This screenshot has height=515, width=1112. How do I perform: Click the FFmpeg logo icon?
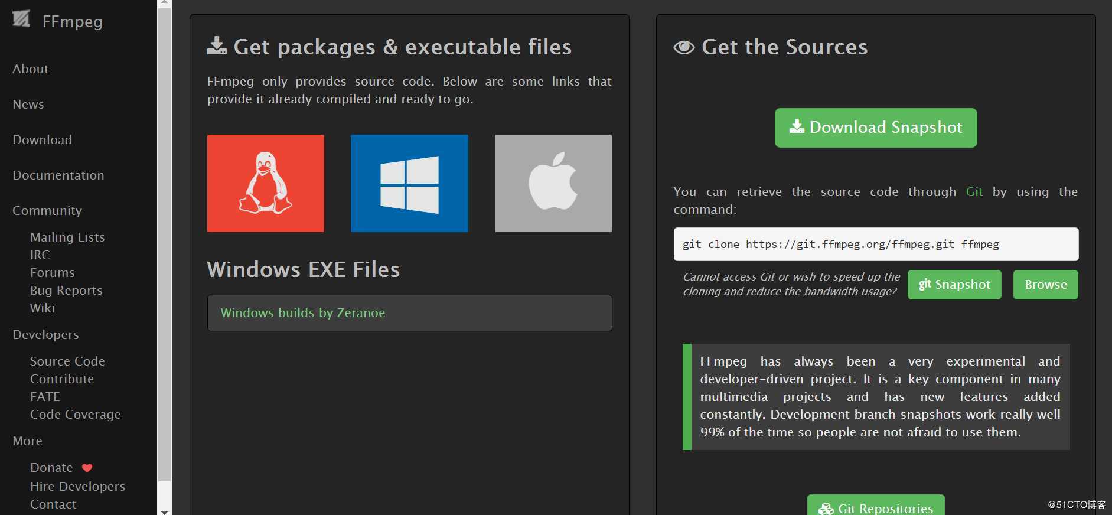[x=21, y=19]
